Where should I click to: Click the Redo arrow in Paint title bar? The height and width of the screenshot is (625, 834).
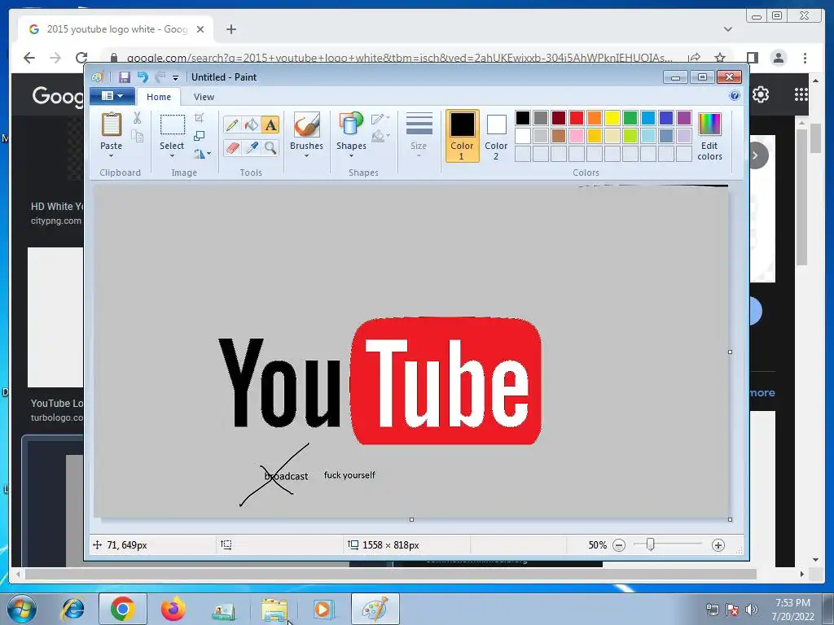click(160, 77)
